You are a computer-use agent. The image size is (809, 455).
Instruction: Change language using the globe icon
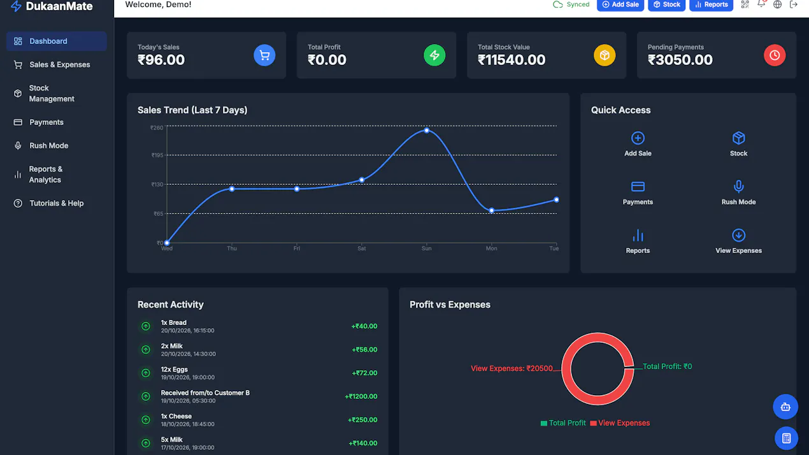tap(777, 4)
